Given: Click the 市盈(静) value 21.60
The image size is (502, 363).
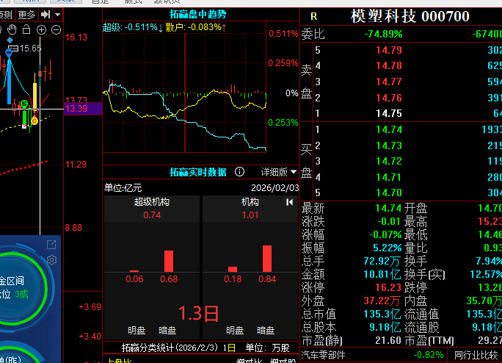Looking at the screenshot, I should pos(388,340).
